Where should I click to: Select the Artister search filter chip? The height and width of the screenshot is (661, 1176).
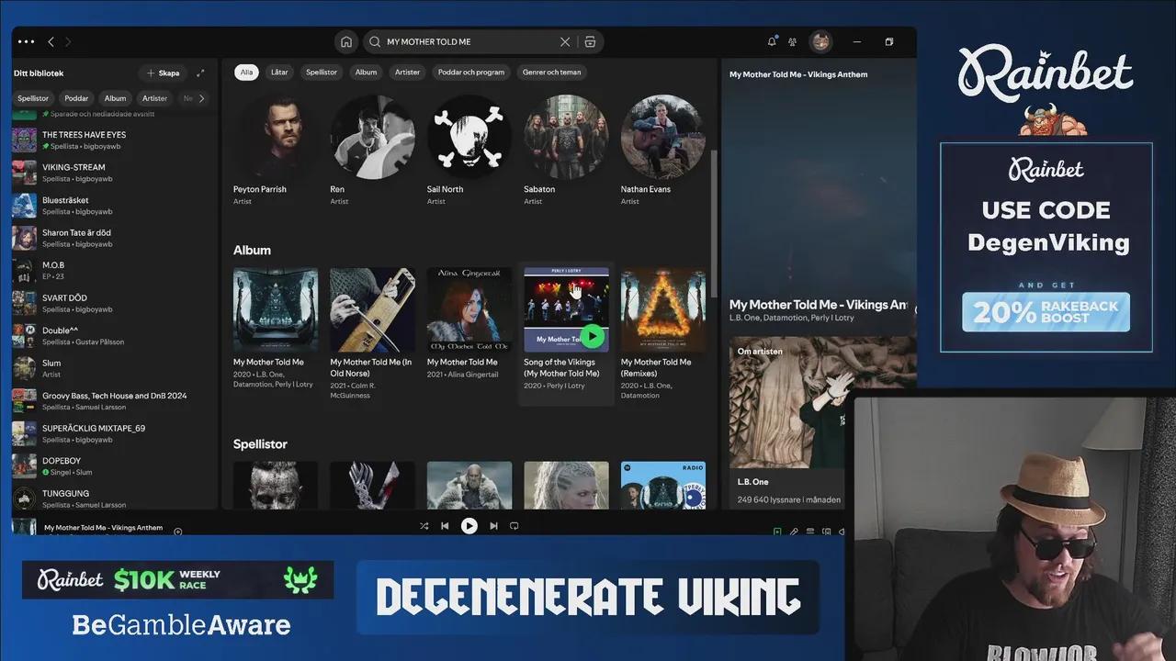coord(407,72)
